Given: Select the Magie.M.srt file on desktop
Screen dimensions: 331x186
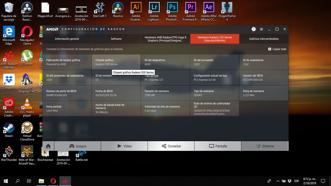Looking at the screenshot, I should [x=45, y=10].
